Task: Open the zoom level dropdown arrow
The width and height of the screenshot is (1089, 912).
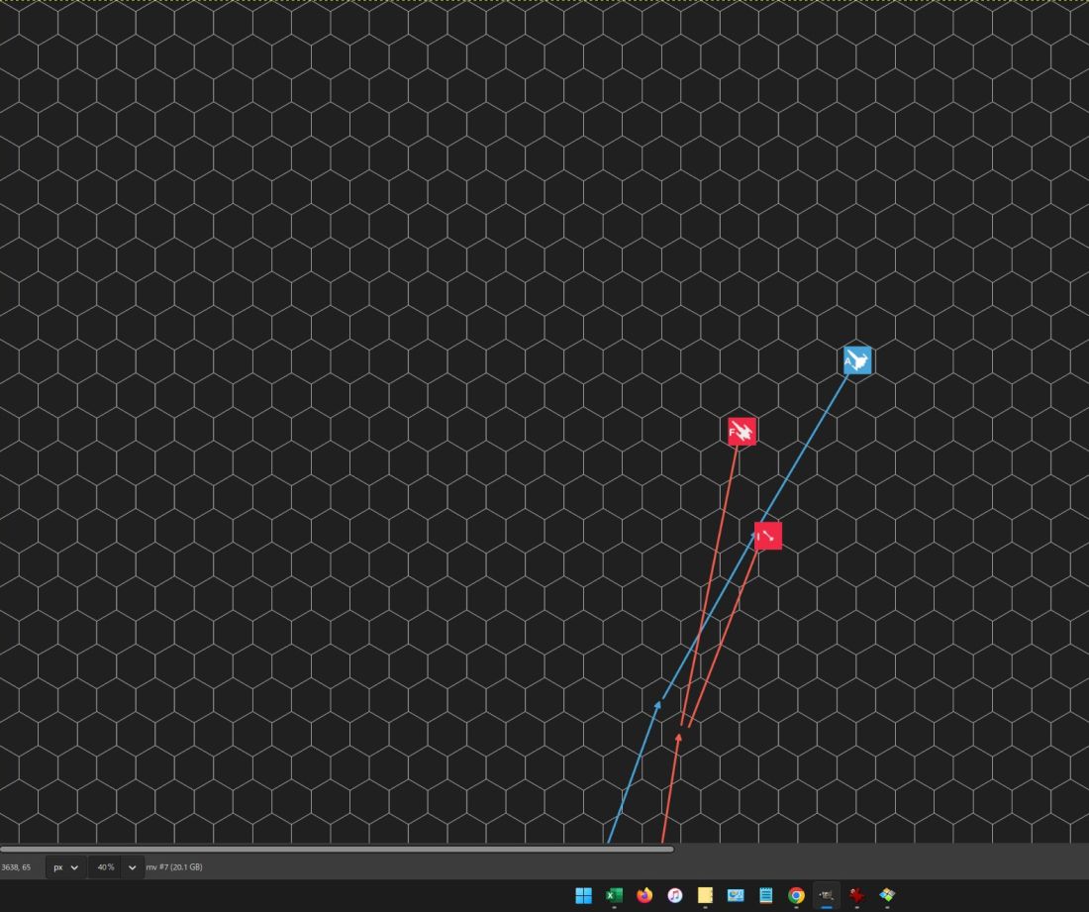Action: click(x=132, y=867)
